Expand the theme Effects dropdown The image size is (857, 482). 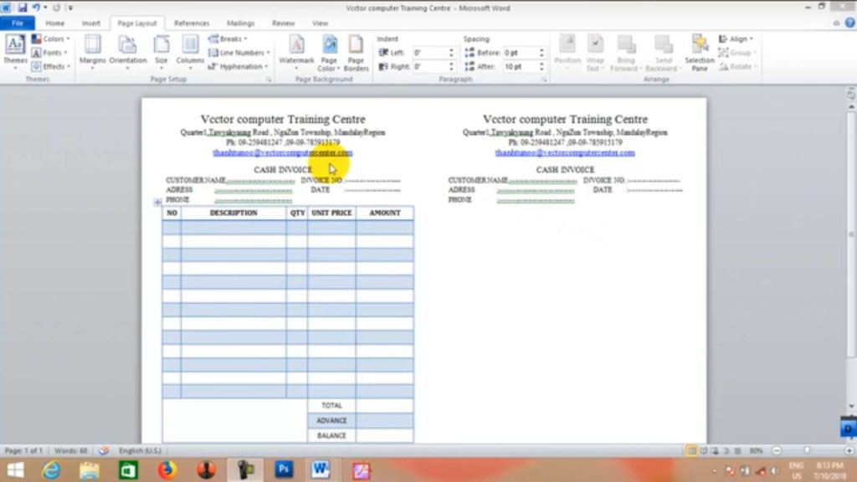pos(51,66)
